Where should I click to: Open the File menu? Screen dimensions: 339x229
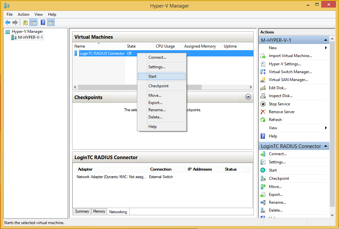(x=10, y=14)
